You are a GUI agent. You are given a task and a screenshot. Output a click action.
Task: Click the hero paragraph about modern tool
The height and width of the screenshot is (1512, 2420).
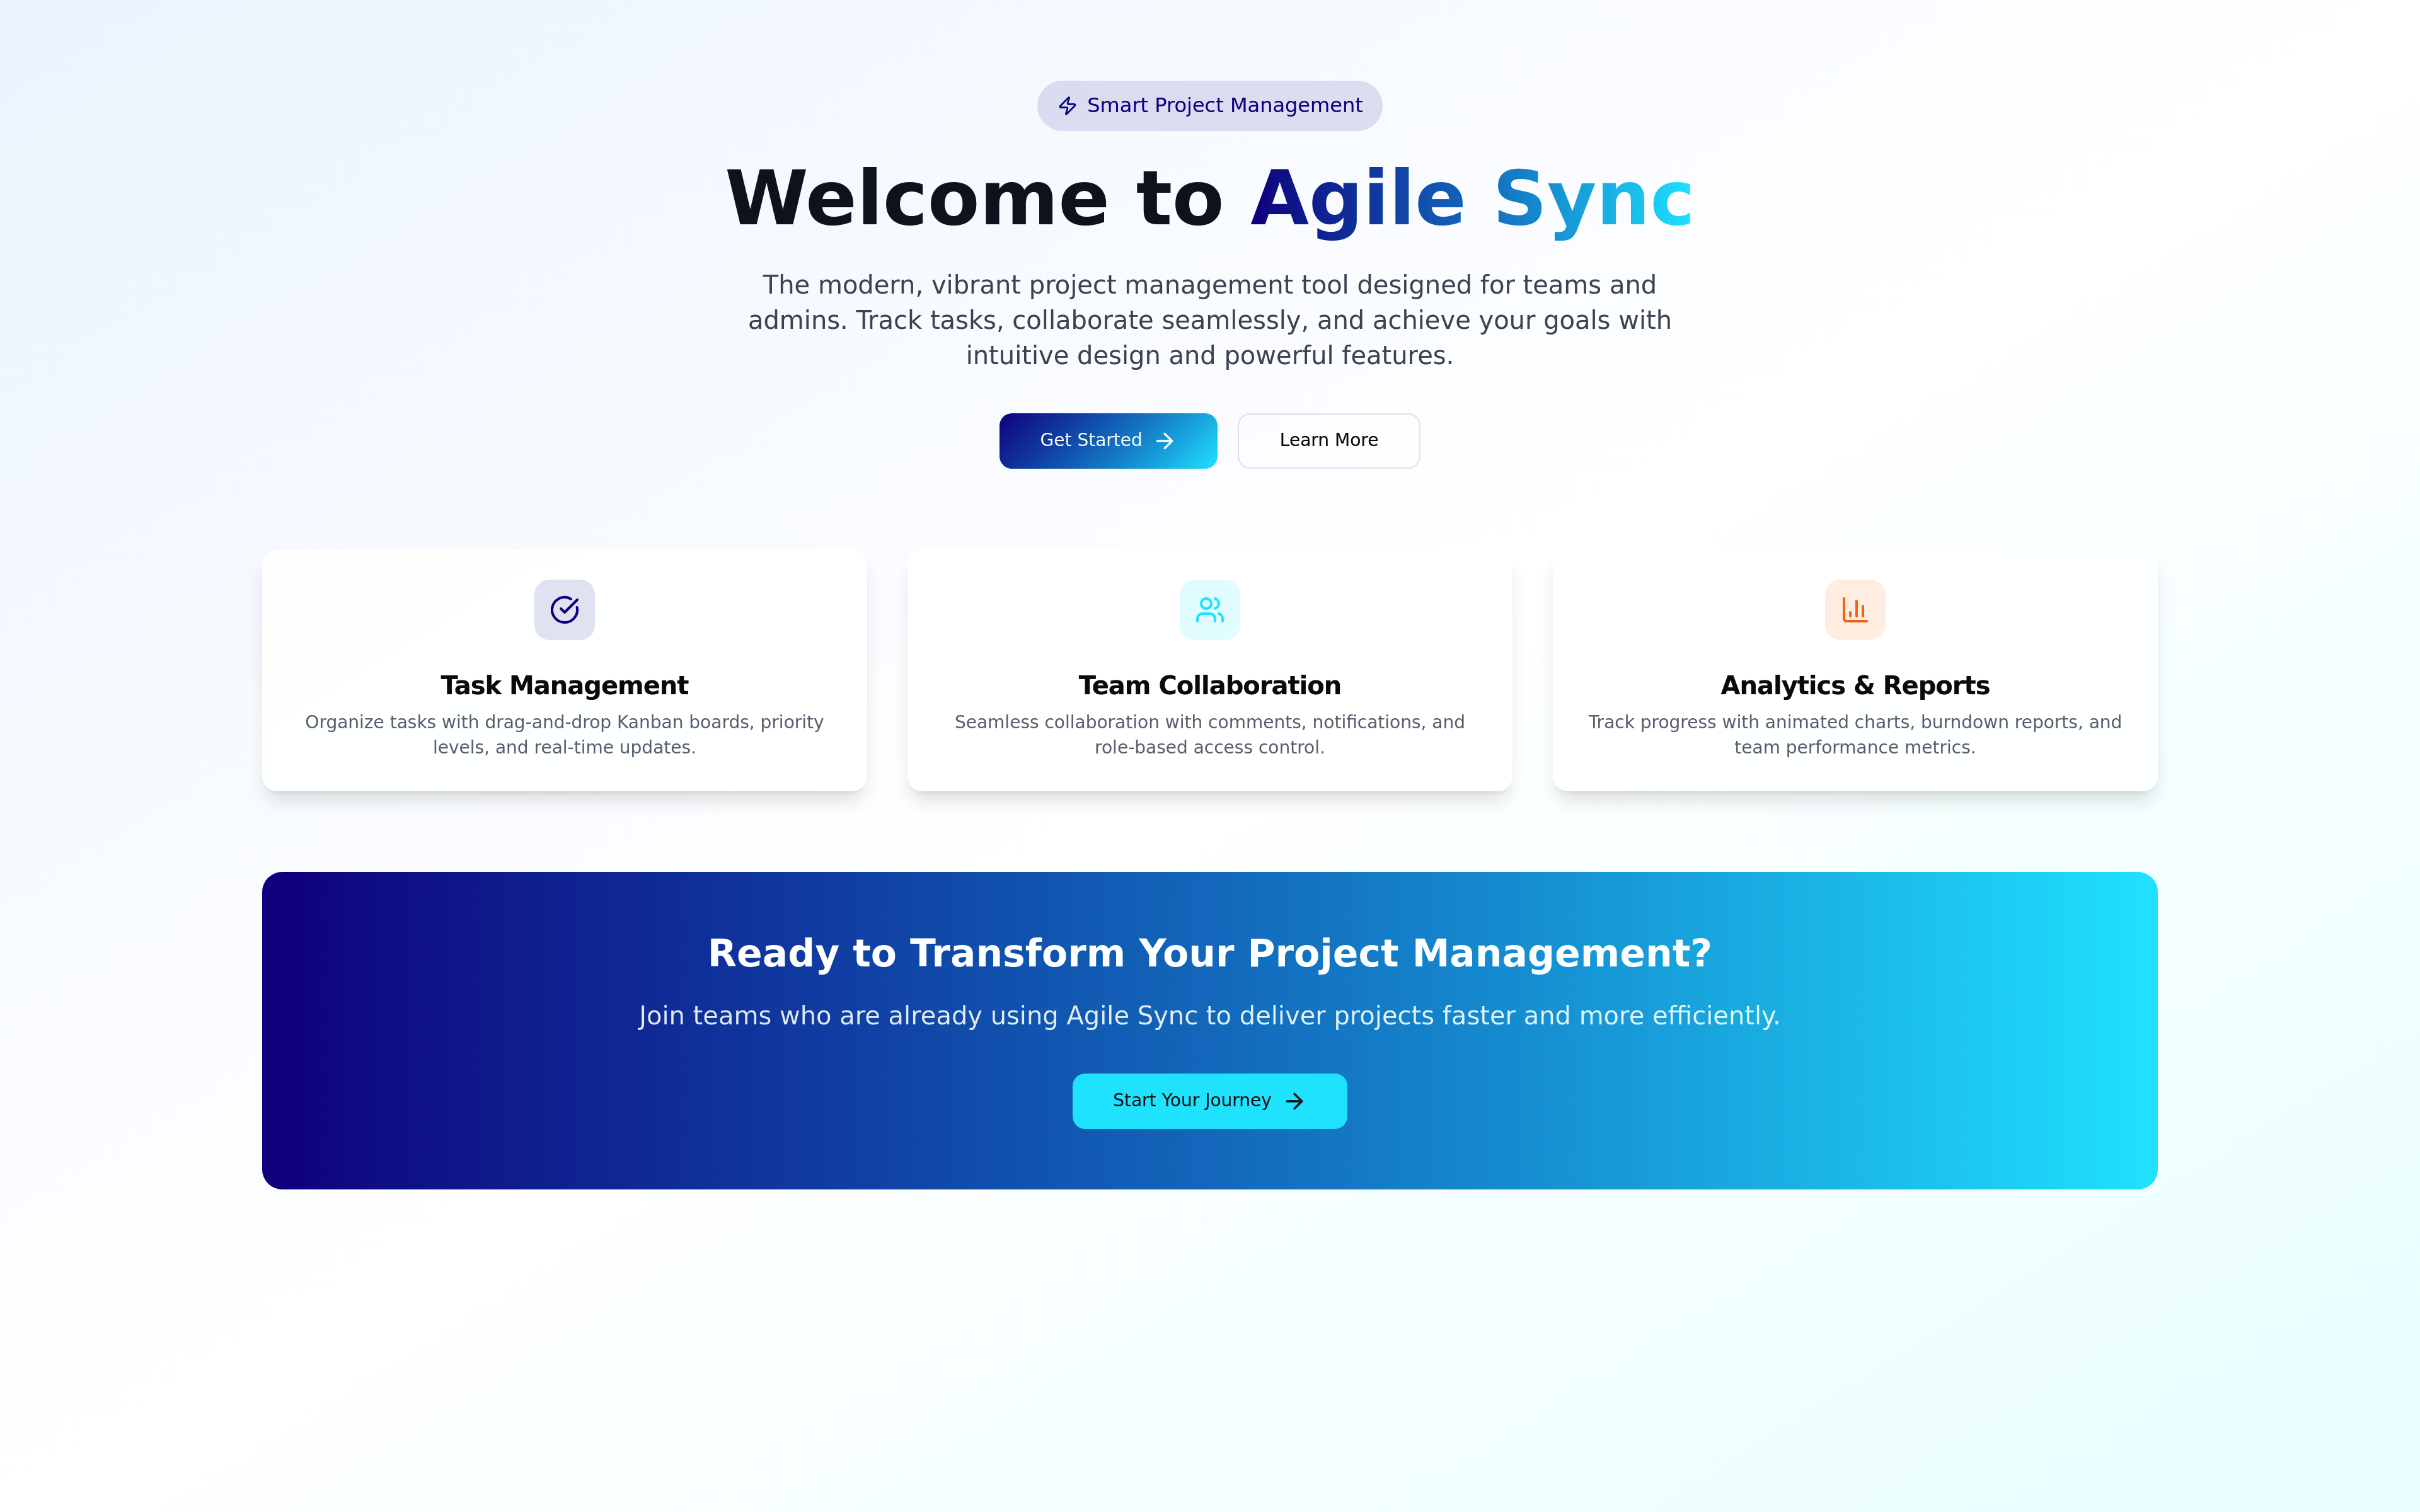coord(1209,320)
